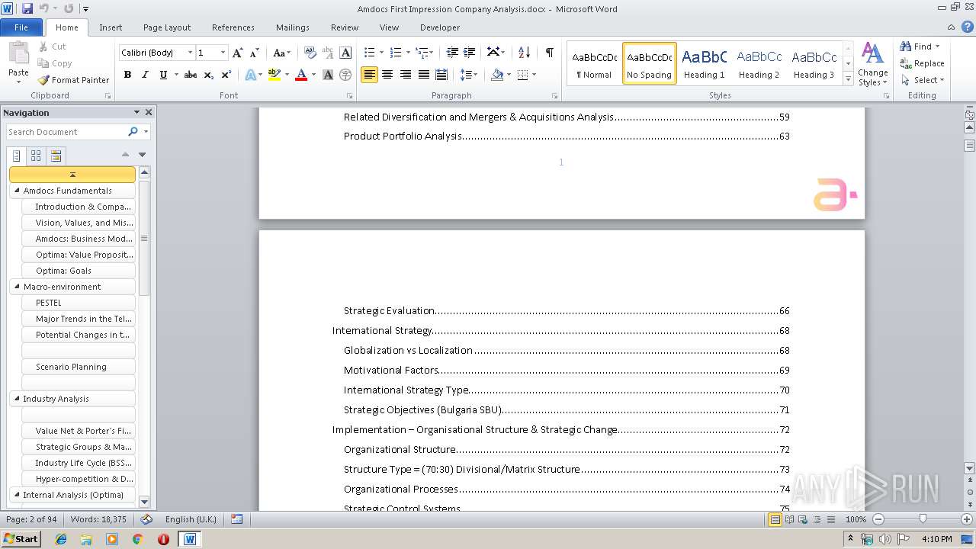
Task: Toggle Subscript formatting
Action: (x=208, y=75)
